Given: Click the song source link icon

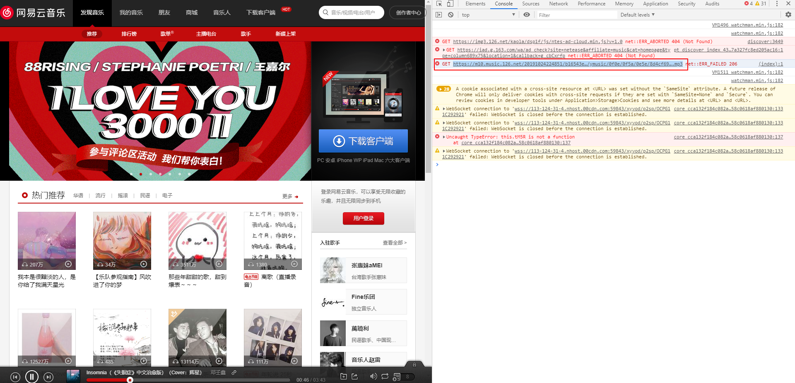Looking at the screenshot, I should pyautogui.click(x=234, y=373).
